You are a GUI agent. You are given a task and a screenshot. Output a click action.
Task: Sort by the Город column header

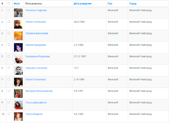coord(133,4)
